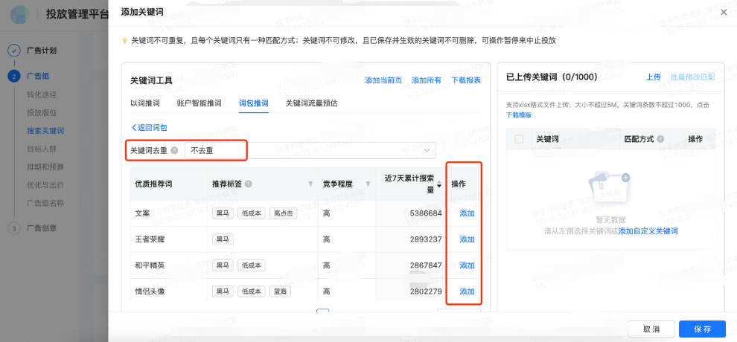This screenshot has width=737, height=342.
Task: Click 蓝海 tag in 情侣头像 row
Action: [280, 291]
